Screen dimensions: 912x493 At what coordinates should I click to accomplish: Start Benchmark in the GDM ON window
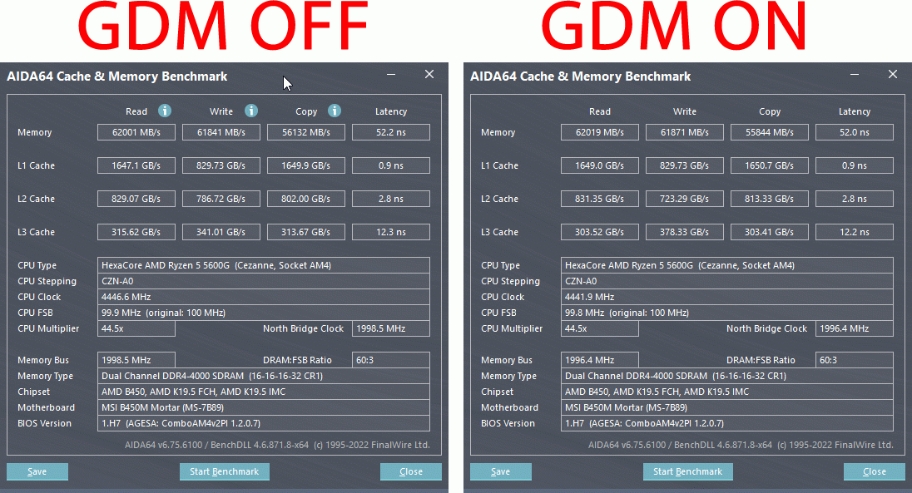pyautogui.click(x=687, y=471)
